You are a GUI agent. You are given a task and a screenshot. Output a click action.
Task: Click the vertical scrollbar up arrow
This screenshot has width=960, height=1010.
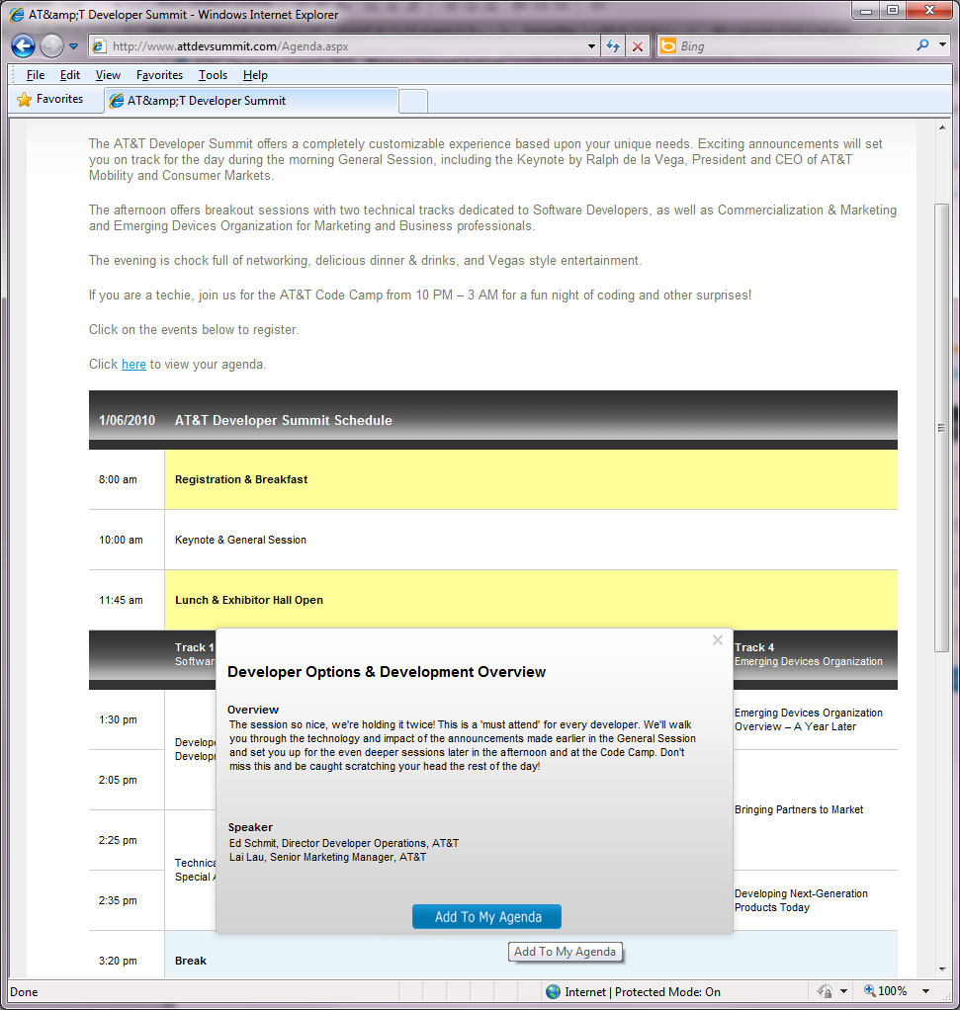point(942,127)
